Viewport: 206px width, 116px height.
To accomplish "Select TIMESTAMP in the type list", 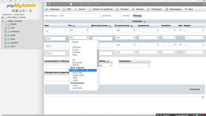I will coord(83,75).
